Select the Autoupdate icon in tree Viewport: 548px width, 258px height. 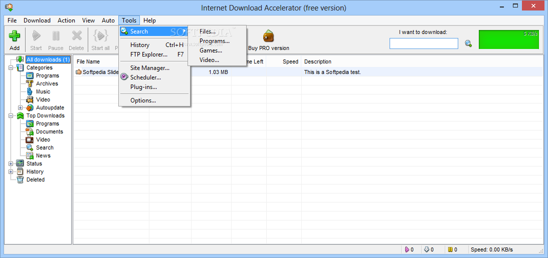(x=30, y=107)
